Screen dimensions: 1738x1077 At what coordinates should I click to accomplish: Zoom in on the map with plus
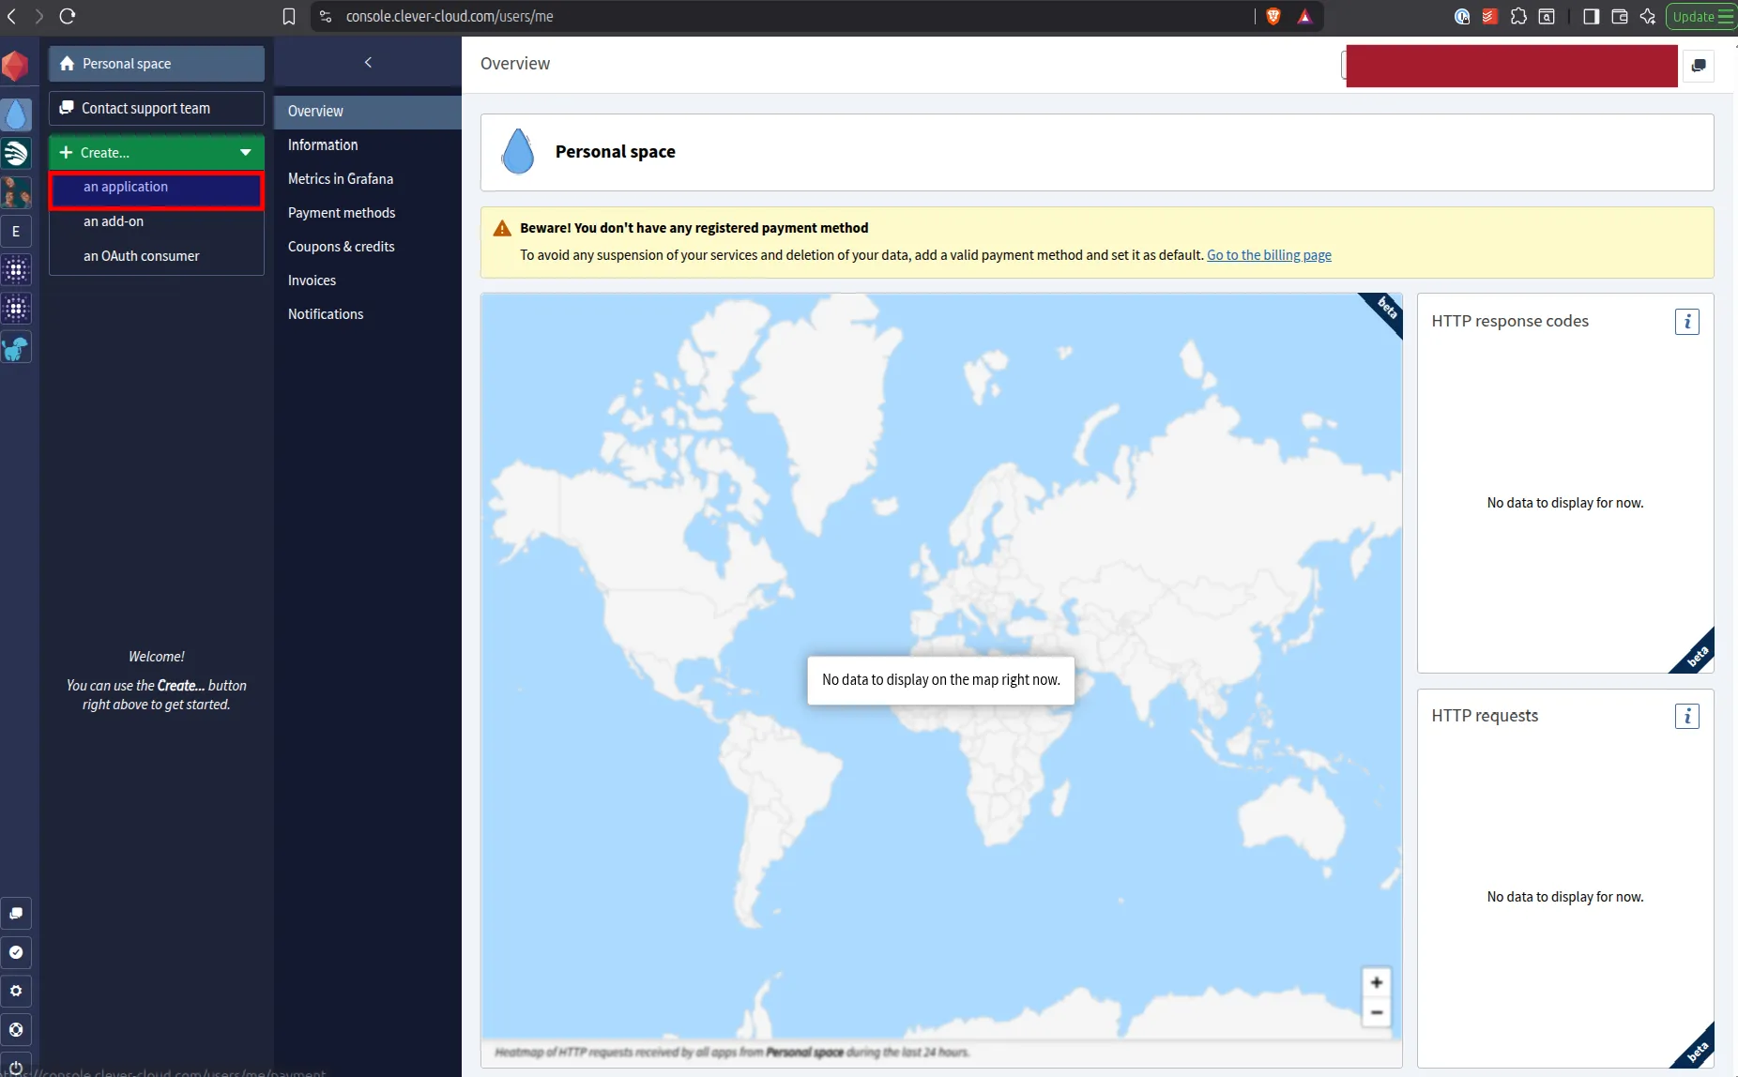[x=1376, y=982]
